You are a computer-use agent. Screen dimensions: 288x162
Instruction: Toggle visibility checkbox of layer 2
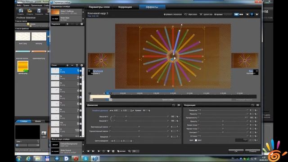81,77
